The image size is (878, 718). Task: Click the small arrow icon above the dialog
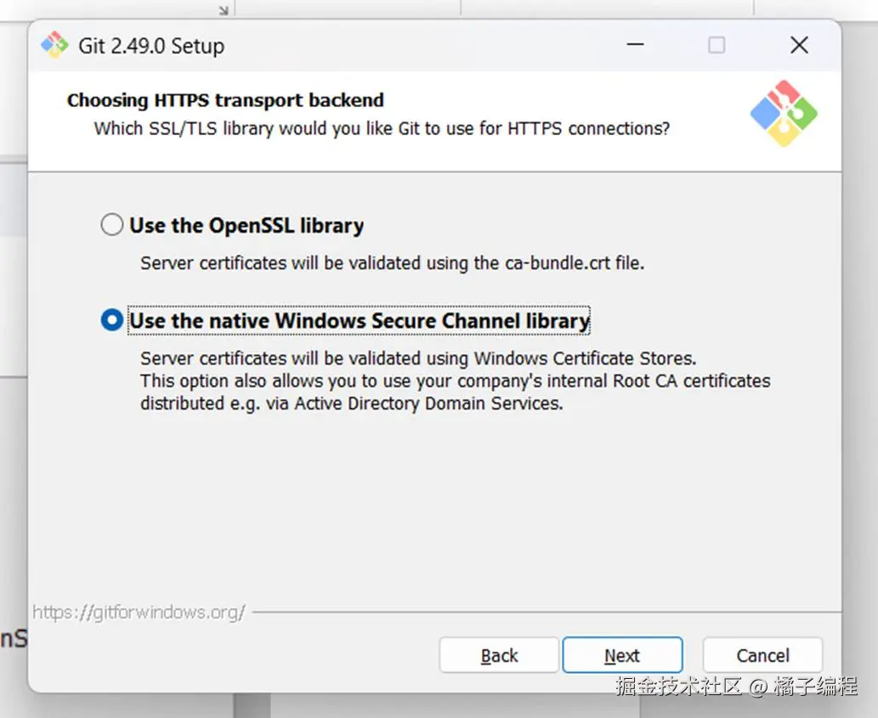[x=224, y=10]
